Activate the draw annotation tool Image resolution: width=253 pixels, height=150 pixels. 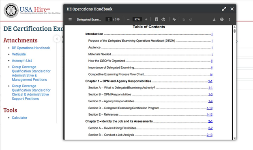coord(174,19)
